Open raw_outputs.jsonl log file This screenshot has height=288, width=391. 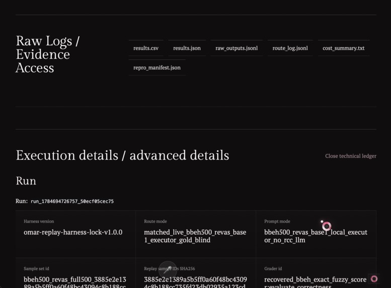(237, 48)
